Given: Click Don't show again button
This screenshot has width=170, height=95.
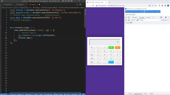Looking at the screenshot, I should tap(130, 15).
